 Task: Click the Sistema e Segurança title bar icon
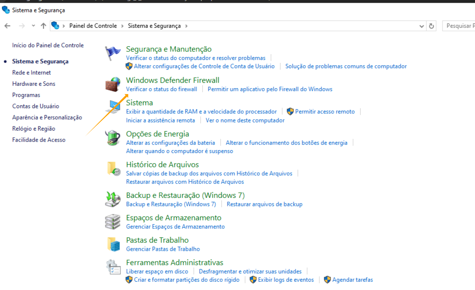pos(6,10)
